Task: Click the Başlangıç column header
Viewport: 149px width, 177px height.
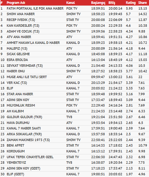Action: [x=98, y=3]
